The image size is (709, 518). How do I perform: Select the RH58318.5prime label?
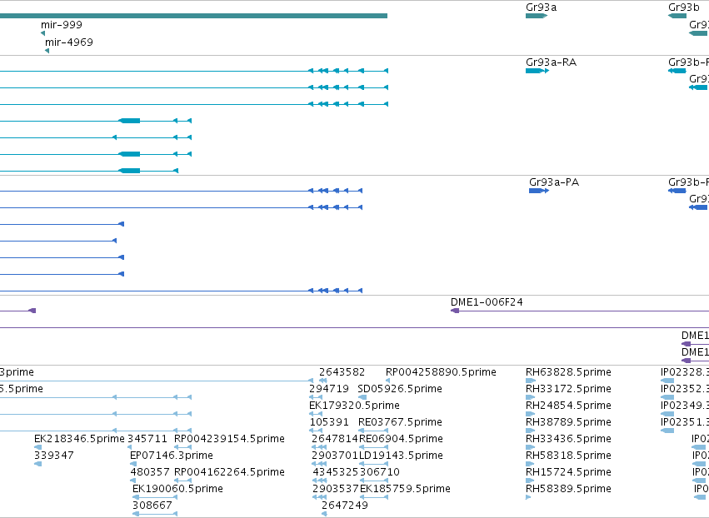coord(568,456)
